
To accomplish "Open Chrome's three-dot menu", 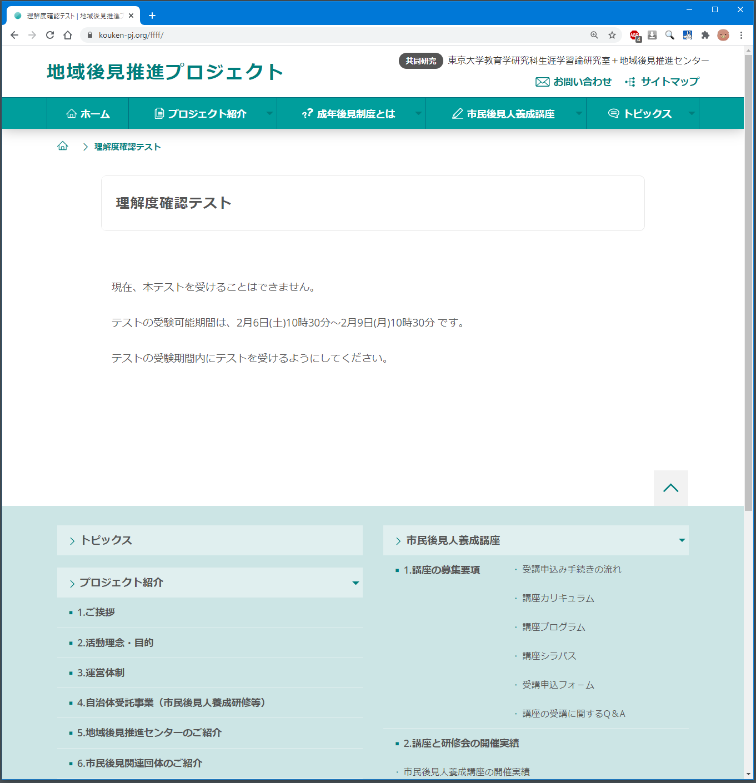I will [741, 35].
